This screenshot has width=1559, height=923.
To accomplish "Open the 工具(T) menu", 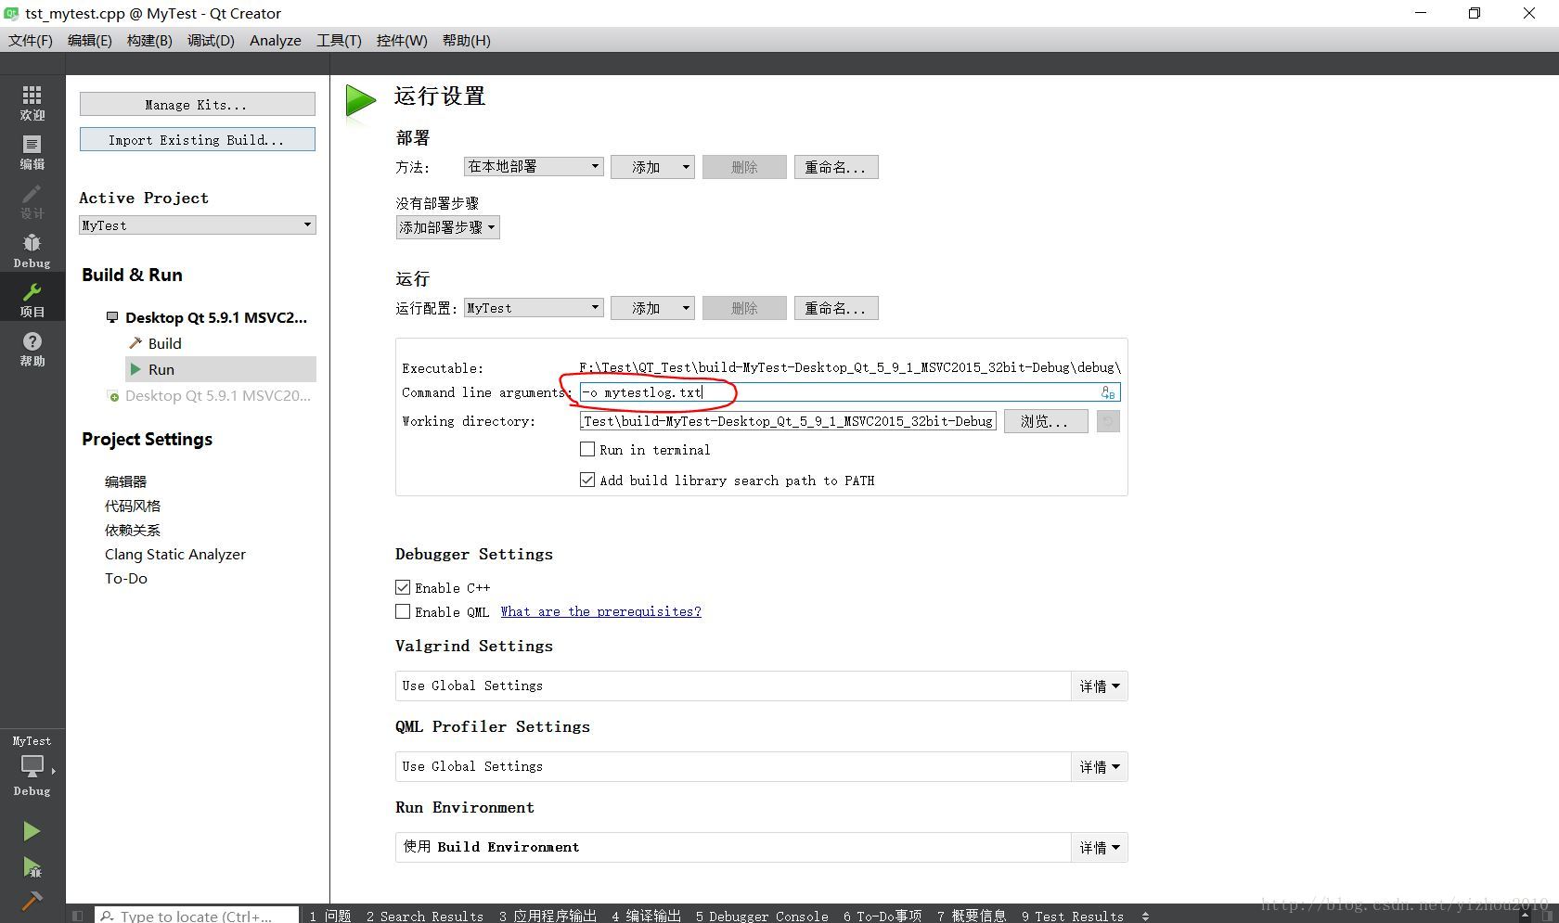I will [x=339, y=40].
